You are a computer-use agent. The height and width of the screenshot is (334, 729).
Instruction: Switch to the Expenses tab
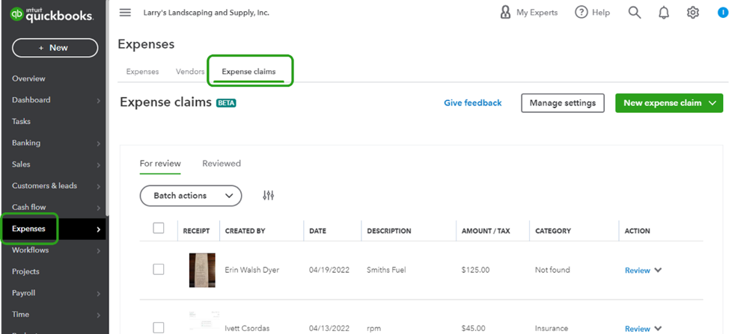143,72
